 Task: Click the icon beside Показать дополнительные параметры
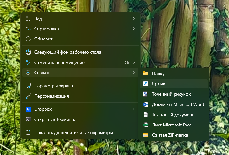28,133
